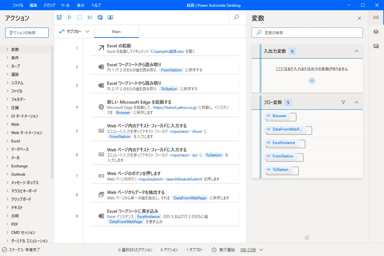Switch to the Main tab
This screenshot has height=256, width=384.
(116, 32)
